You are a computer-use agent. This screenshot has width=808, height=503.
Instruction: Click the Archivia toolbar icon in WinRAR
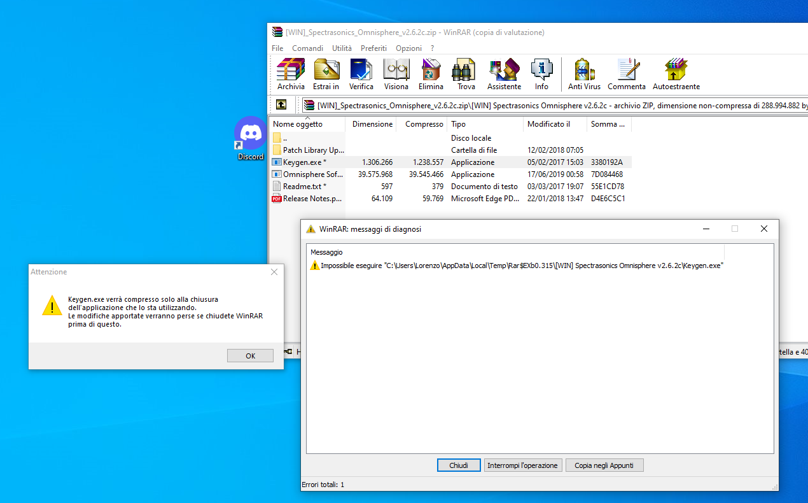click(x=291, y=74)
